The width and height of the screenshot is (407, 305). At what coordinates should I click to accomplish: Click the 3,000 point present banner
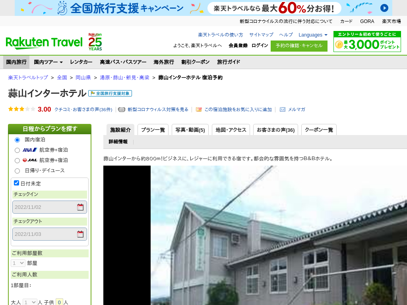pos(367,41)
